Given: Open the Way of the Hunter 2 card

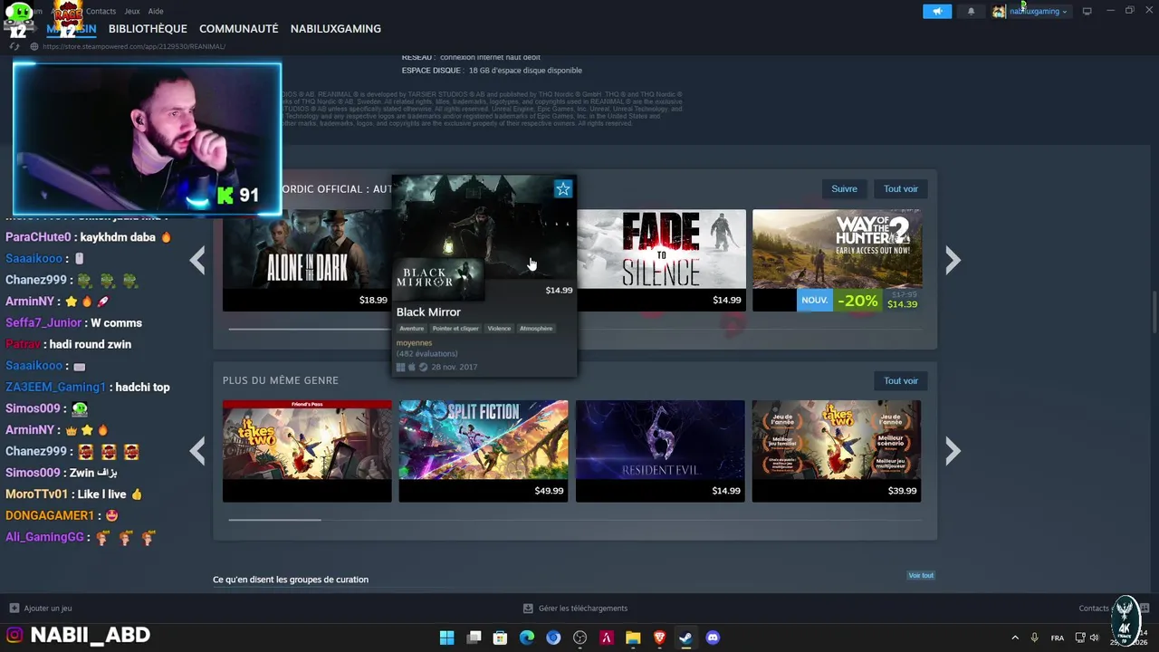Looking at the screenshot, I should coord(837,260).
